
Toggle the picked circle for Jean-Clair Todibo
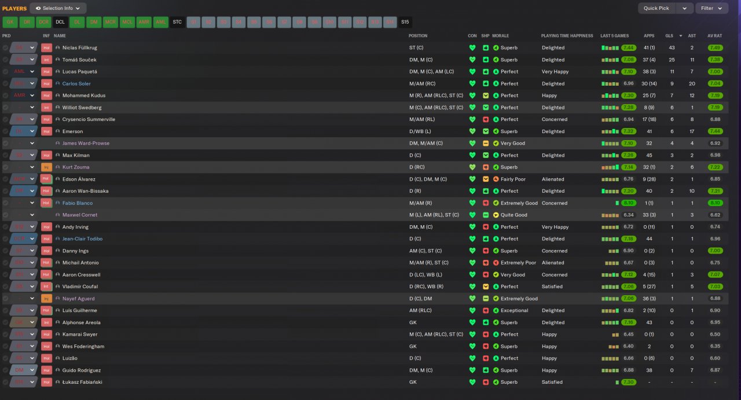click(5, 238)
